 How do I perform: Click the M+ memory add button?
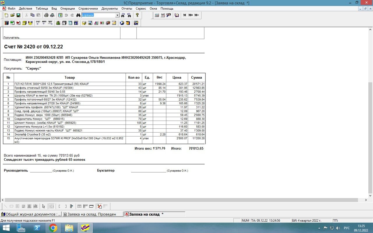click(191, 15)
